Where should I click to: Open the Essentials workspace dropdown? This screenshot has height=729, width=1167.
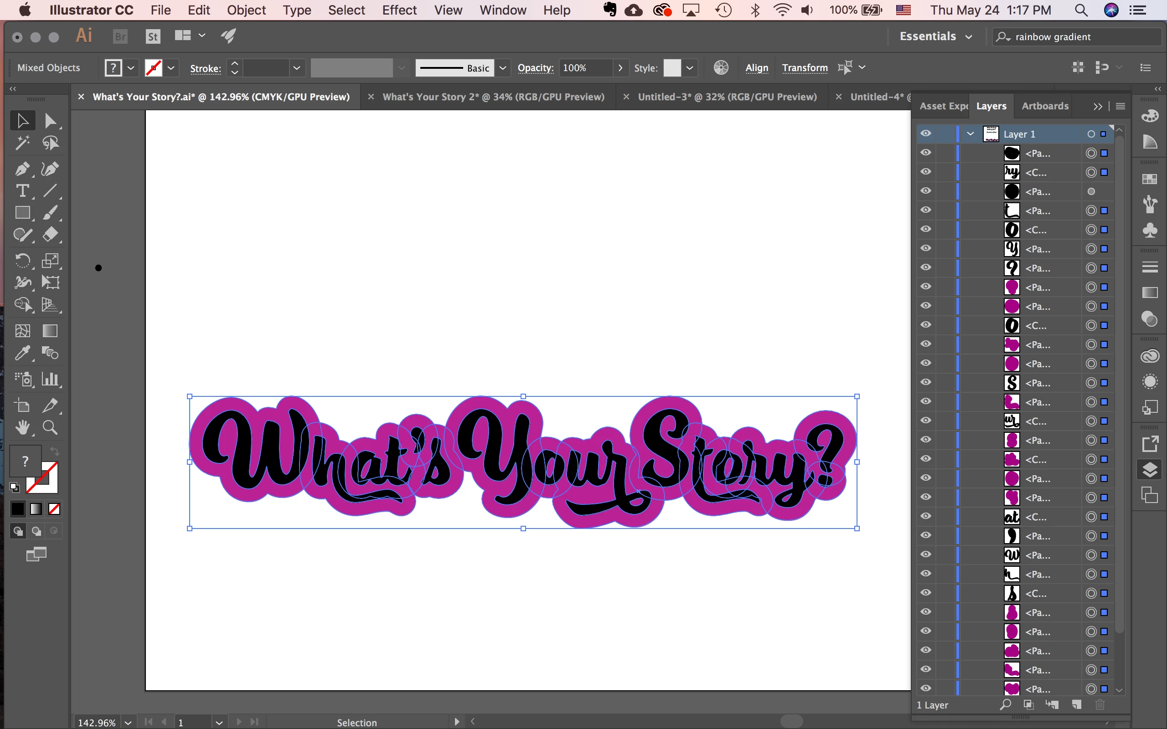[935, 36]
